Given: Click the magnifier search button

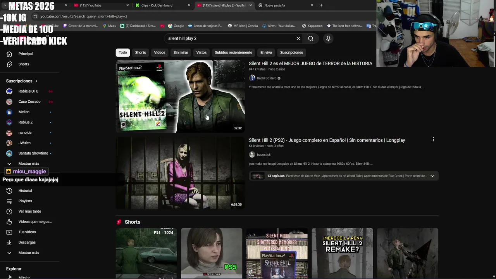Looking at the screenshot, I should (311, 38).
